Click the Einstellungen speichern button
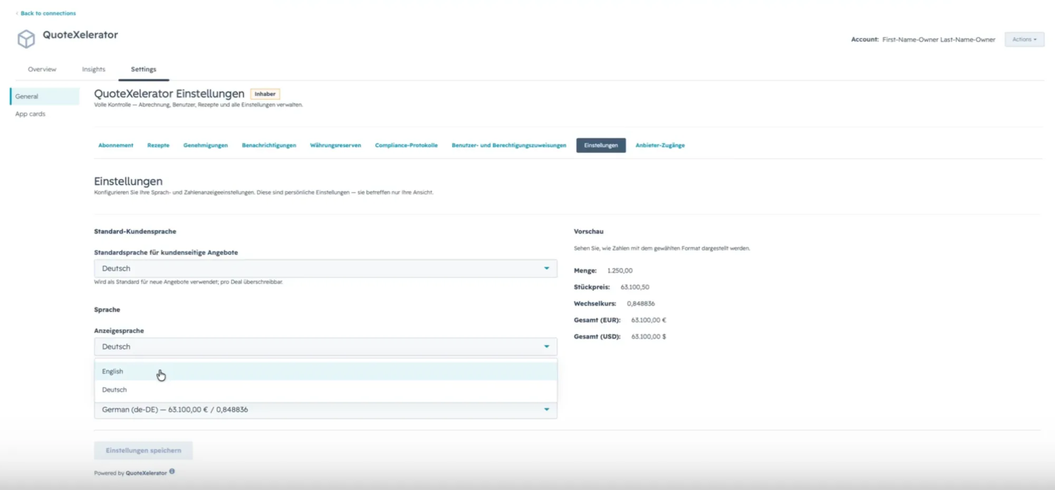 [x=143, y=450]
